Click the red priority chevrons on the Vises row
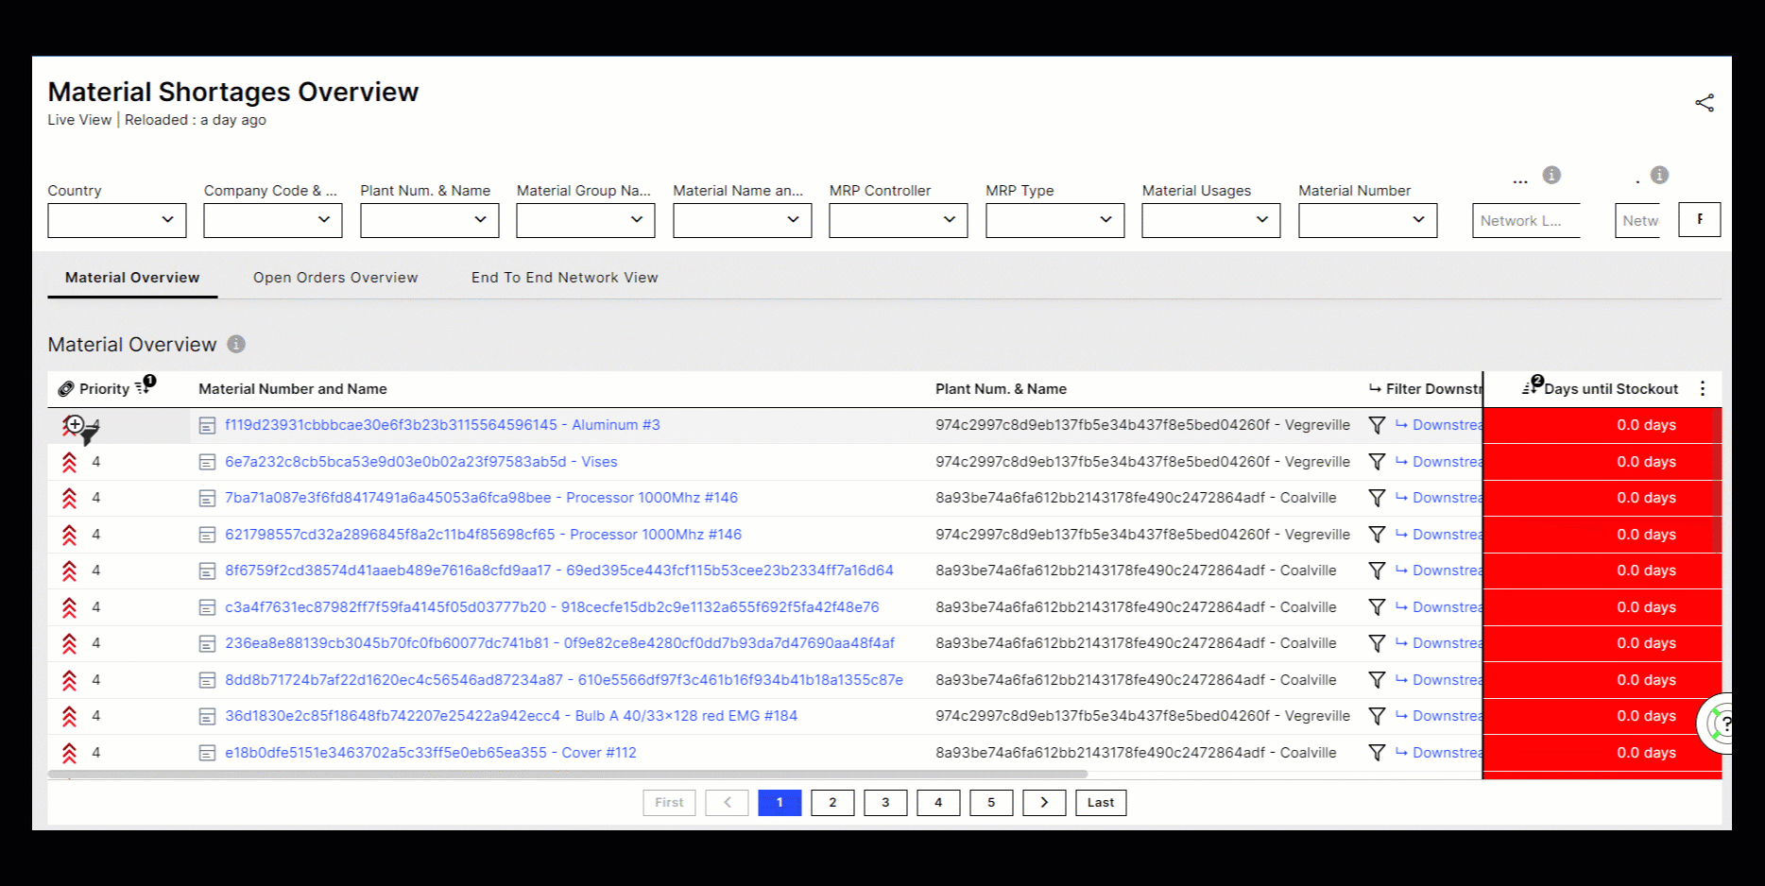Screen dimensions: 1765x886 coord(69,461)
